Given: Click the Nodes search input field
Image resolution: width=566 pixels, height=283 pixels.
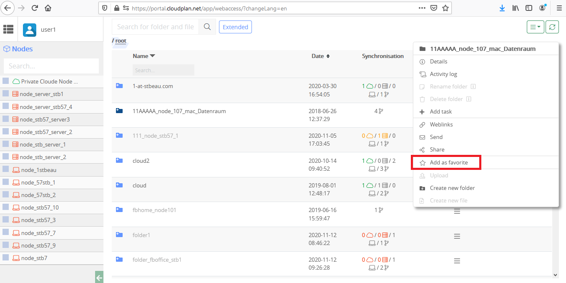Looking at the screenshot, I should (x=51, y=66).
